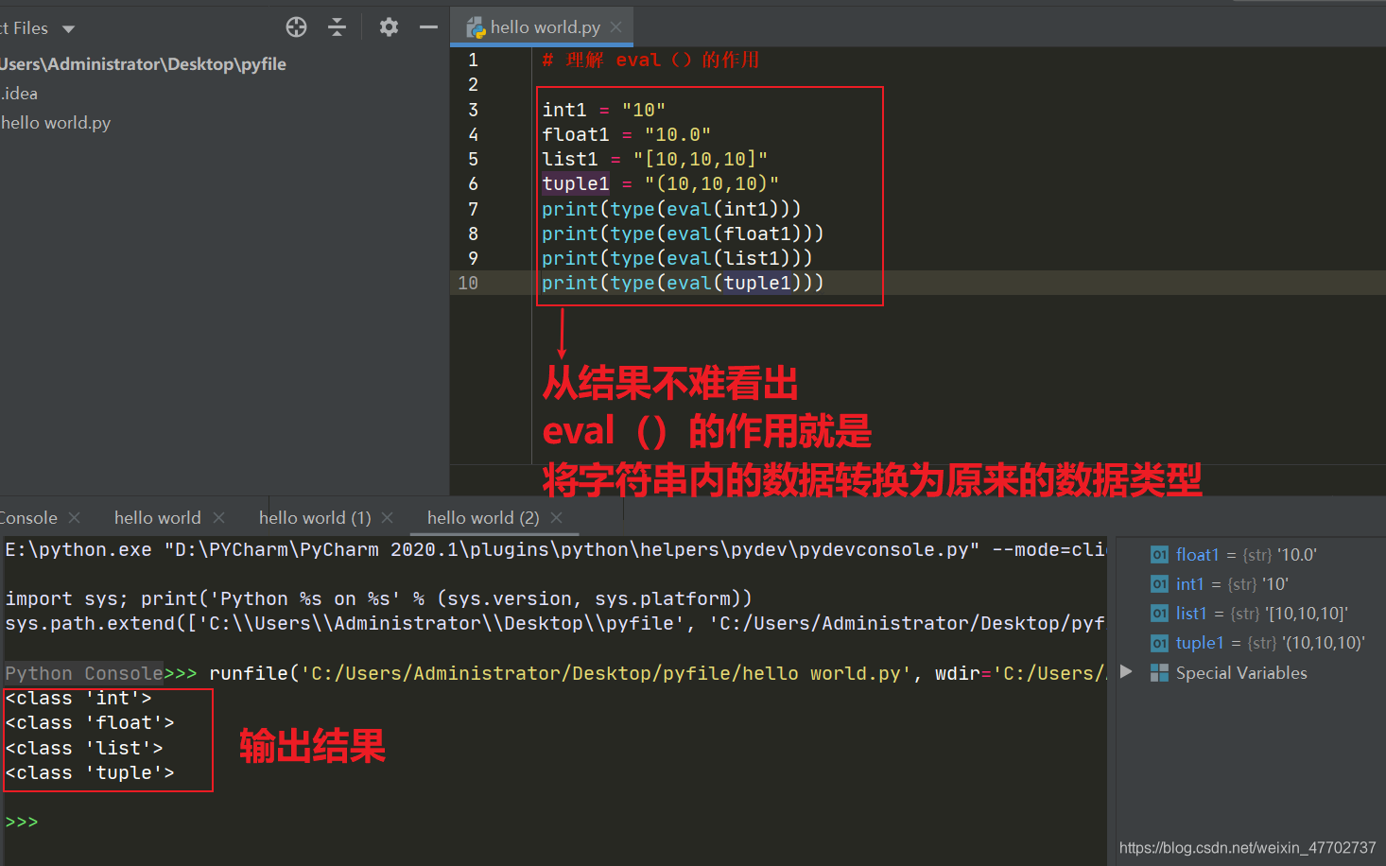The image size is (1386, 866).
Task: Close the Console tab
Action: [x=75, y=518]
